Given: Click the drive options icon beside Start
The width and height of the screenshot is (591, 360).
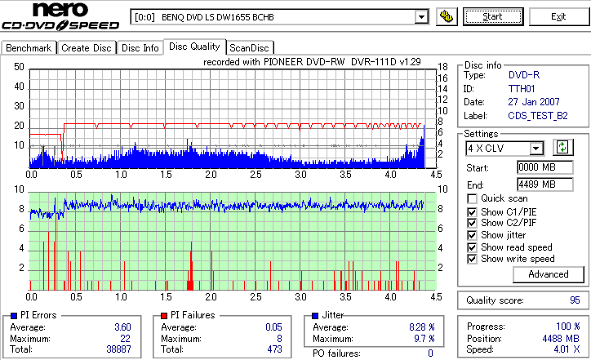Looking at the screenshot, I should [x=447, y=17].
